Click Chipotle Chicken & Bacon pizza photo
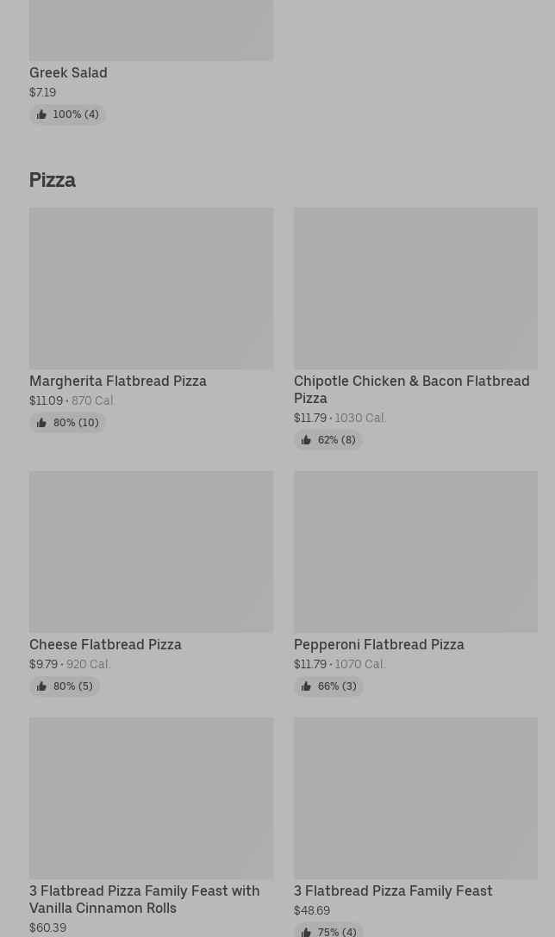 [415, 289]
